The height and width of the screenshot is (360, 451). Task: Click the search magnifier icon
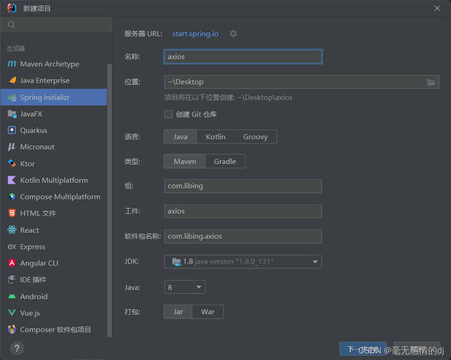click(x=11, y=25)
